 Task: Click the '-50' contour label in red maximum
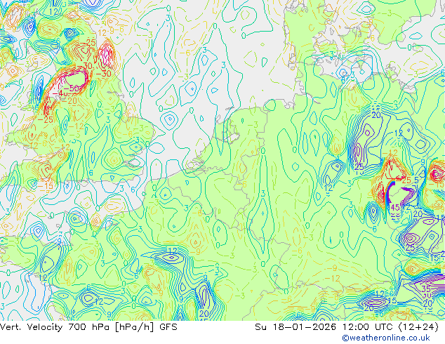tap(72, 88)
